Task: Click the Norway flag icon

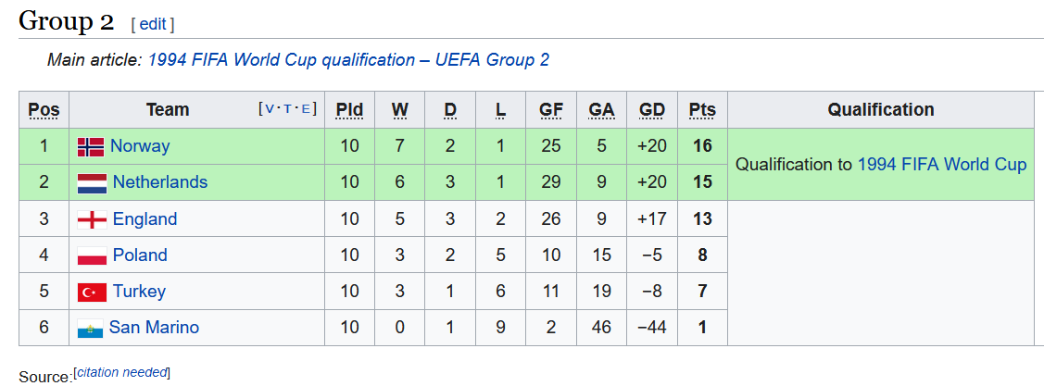Action: (91, 146)
